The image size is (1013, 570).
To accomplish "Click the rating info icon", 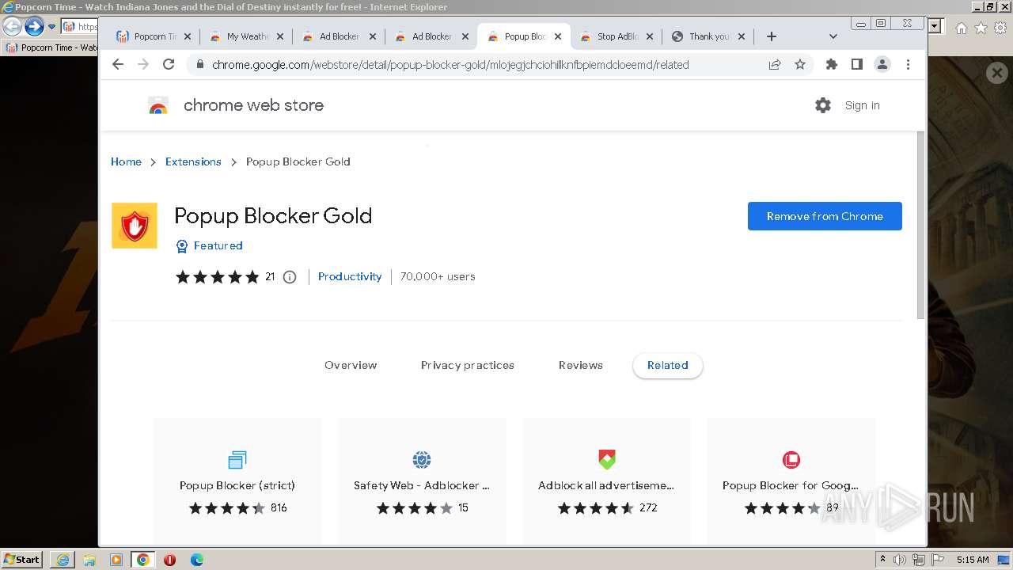I will pos(290,277).
